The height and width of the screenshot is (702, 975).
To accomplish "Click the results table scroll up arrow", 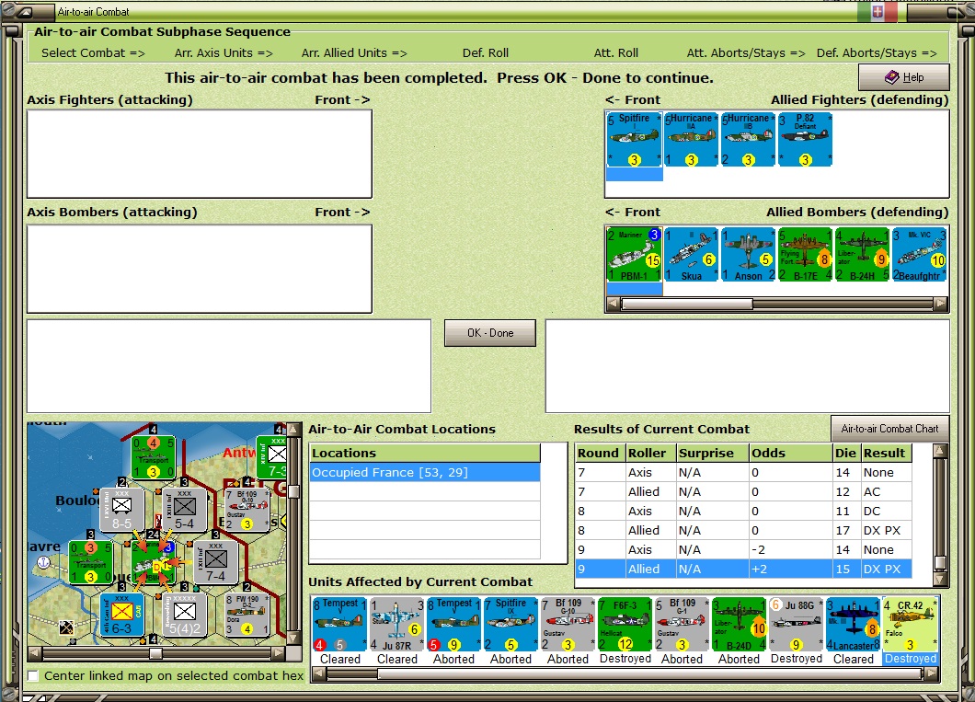I will 940,450.
